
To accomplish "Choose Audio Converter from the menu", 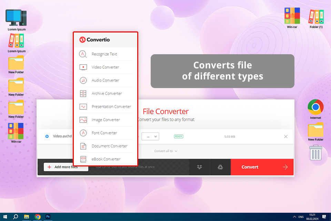I will pyautogui.click(x=106, y=80).
